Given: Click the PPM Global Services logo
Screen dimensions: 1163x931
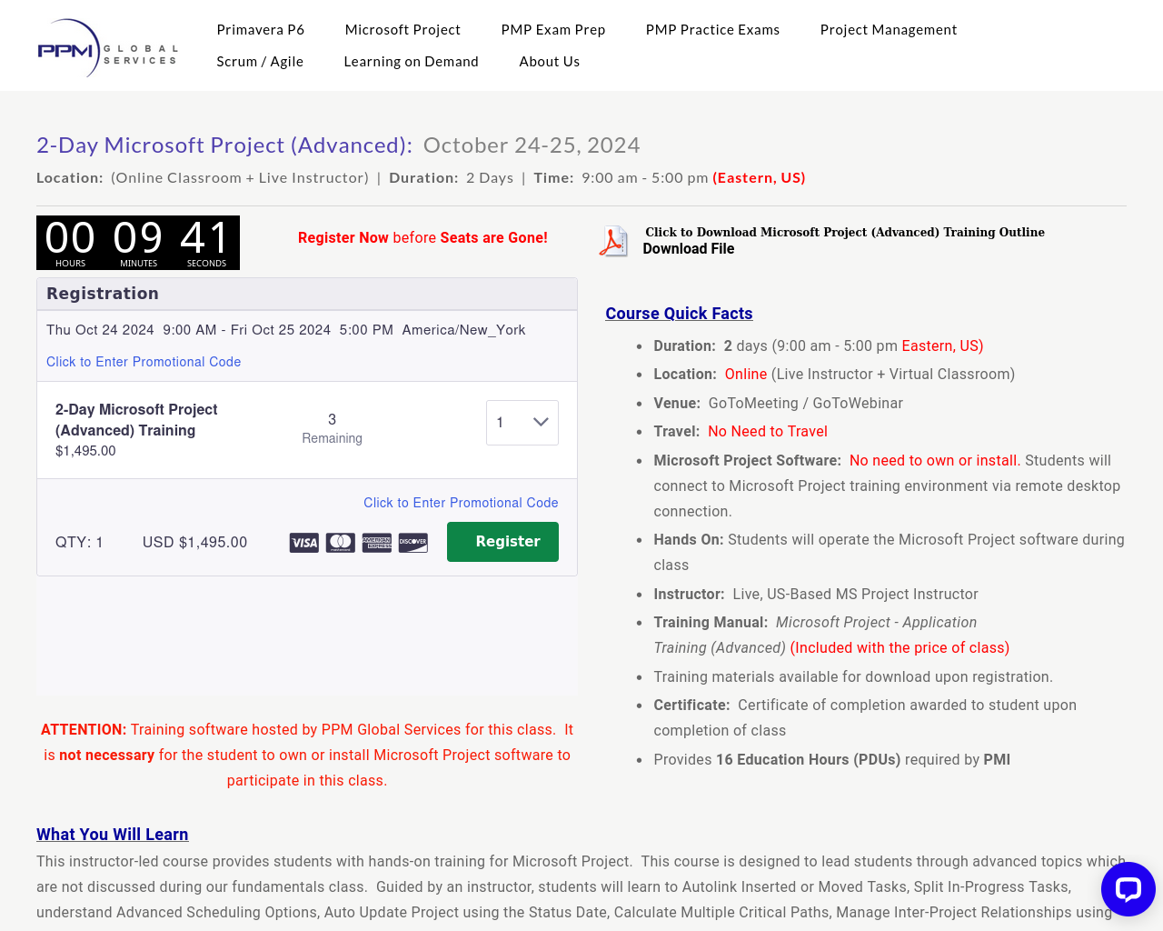Looking at the screenshot, I should (x=107, y=48).
